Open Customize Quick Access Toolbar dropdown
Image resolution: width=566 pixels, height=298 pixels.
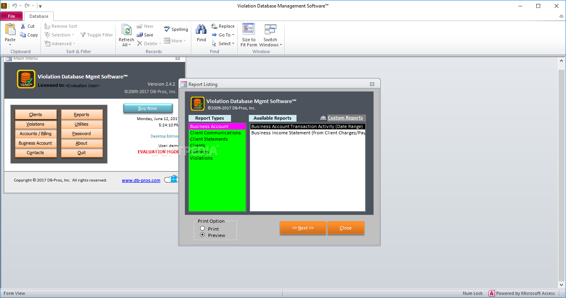[40, 6]
